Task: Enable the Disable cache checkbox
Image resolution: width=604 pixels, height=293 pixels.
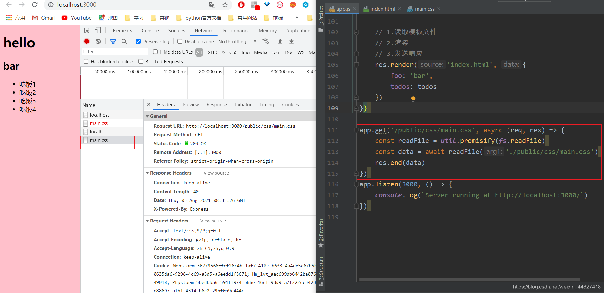Action: click(180, 42)
